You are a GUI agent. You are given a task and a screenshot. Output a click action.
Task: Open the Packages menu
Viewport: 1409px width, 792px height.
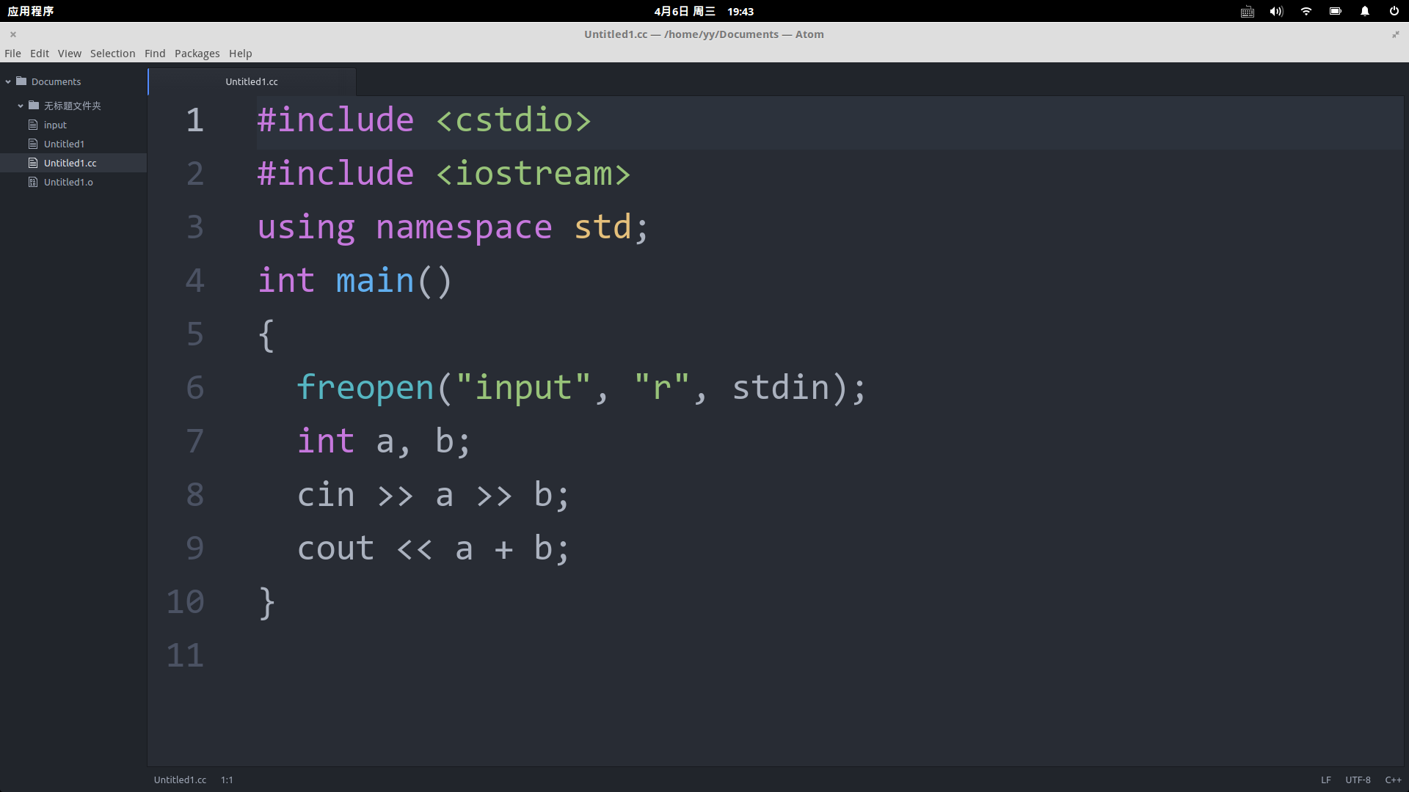tap(197, 54)
